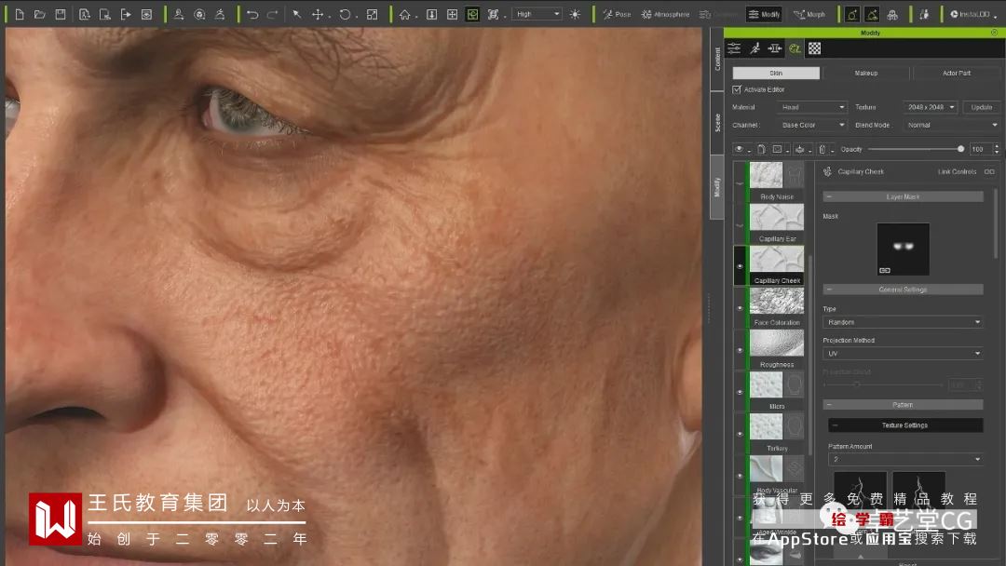Click the layer visibility eye toolbar icon
The height and width of the screenshot is (566, 1006).
[739, 149]
